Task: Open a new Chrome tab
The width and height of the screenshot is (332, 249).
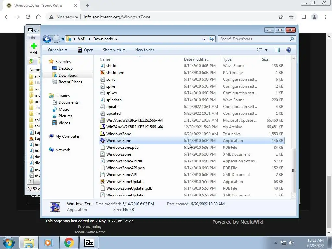Action: click(x=88, y=6)
